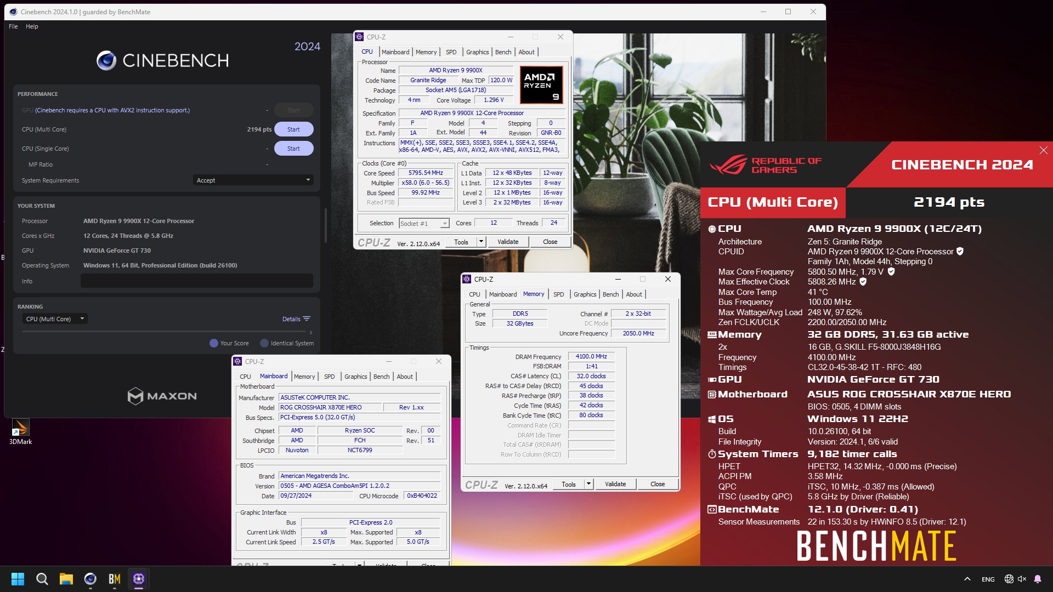Image resolution: width=1053 pixels, height=592 pixels.
Task: Click the ROG Republic of Gamers logo
Action: tap(765, 164)
